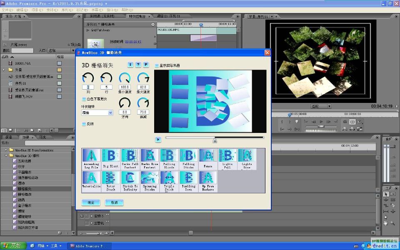Click the 行 value input field
400x250 pixels.
(x=106, y=87)
